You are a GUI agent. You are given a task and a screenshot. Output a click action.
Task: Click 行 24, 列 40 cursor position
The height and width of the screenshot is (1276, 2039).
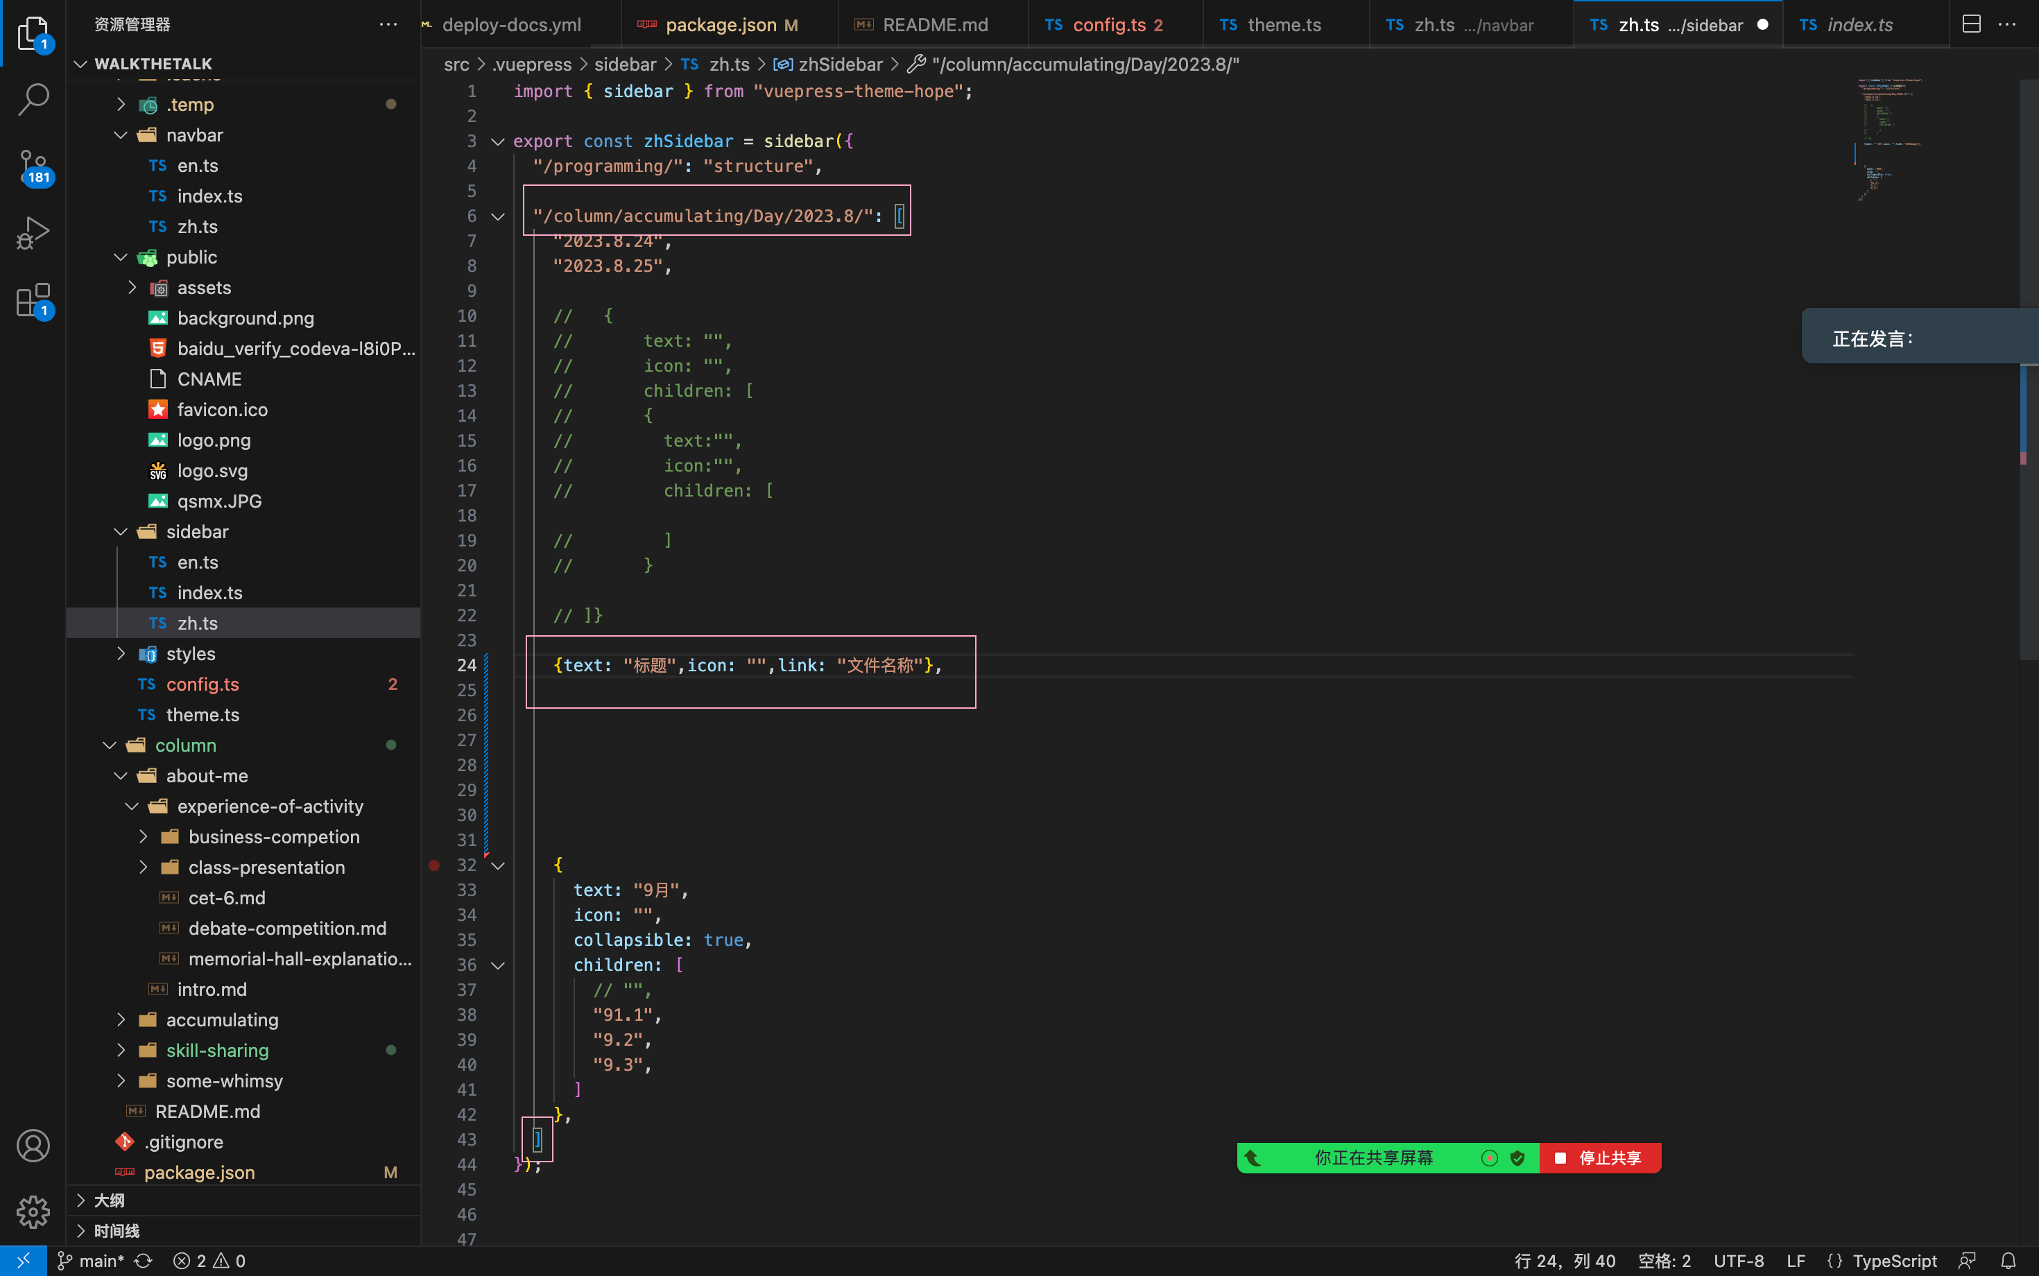(1565, 1261)
